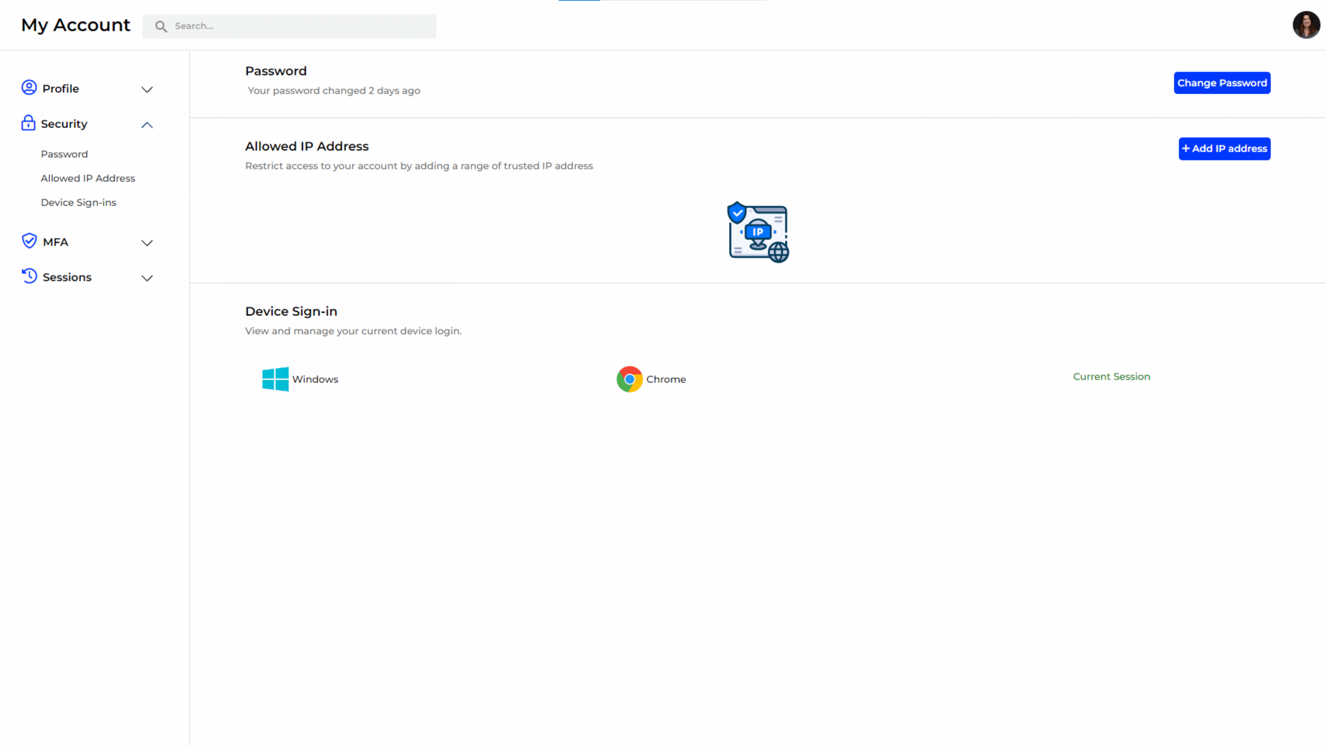Viewport: 1326px width, 746px height.
Task: Click the Allowed IP Address heading
Action: (307, 146)
